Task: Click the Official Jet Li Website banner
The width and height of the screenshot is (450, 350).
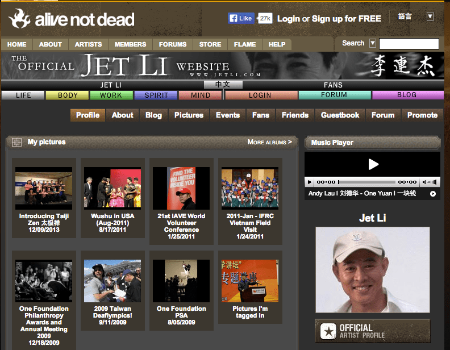Action: 222,66
